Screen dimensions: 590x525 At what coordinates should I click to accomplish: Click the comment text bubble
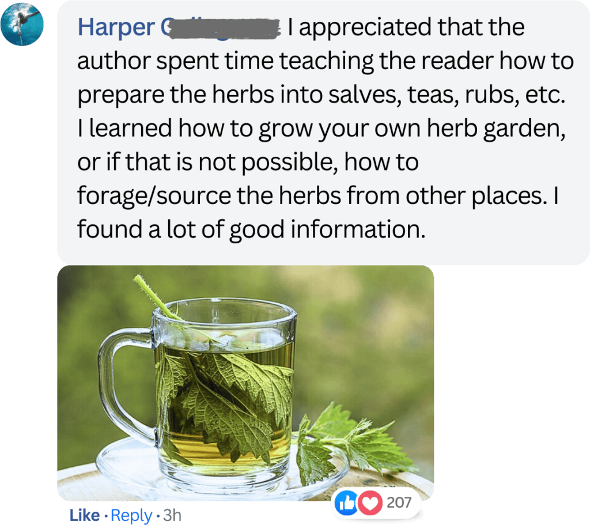(x=323, y=133)
